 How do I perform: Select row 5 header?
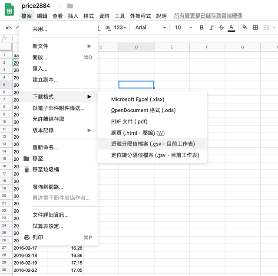(6, 84)
